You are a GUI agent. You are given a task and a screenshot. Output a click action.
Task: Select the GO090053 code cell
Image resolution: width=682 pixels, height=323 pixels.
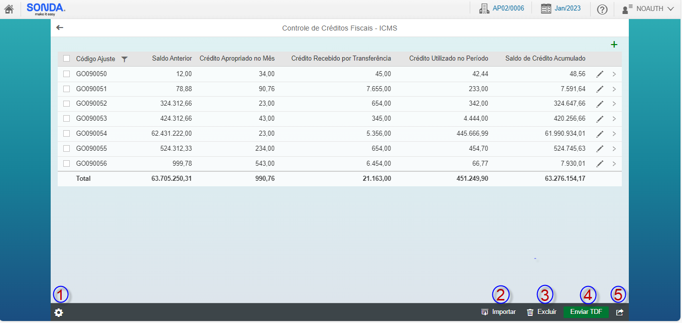click(91, 119)
